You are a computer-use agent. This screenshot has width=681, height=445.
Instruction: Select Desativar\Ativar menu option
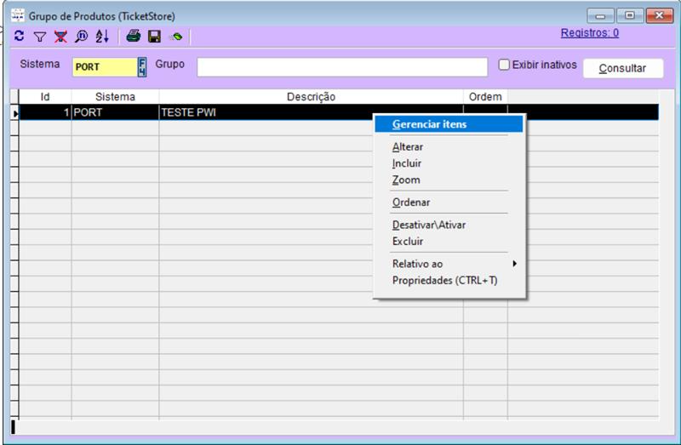429,225
